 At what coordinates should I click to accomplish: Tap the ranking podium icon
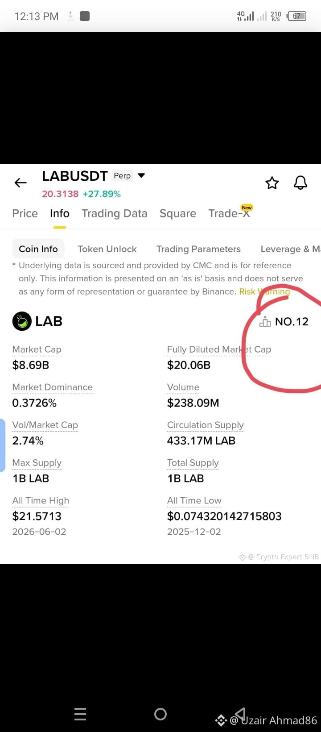265,321
